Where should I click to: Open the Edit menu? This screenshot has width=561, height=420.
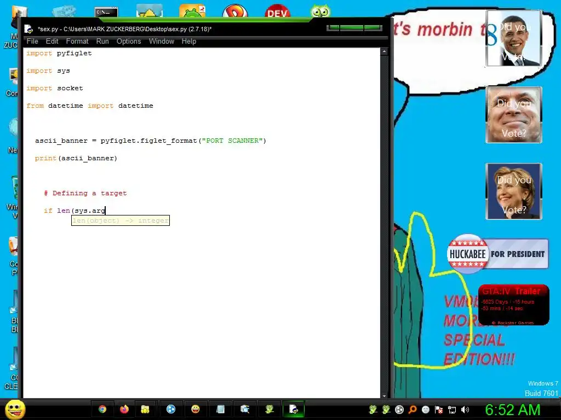pyautogui.click(x=52, y=42)
